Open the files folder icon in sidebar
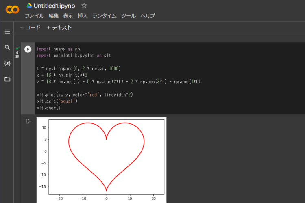This screenshot has height=203, width=305. pyautogui.click(x=7, y=79)
